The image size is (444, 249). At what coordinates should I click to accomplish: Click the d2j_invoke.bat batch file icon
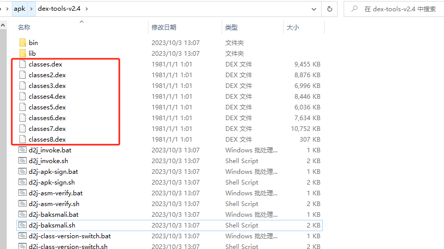23,150
